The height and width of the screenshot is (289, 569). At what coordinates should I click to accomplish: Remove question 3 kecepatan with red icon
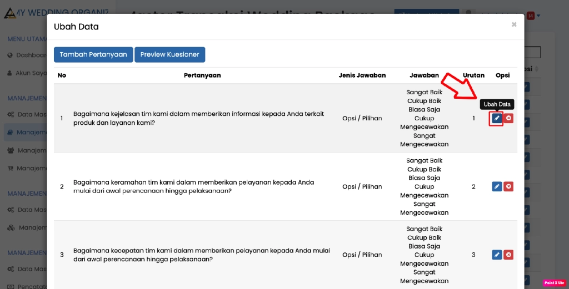click(508, 255)
